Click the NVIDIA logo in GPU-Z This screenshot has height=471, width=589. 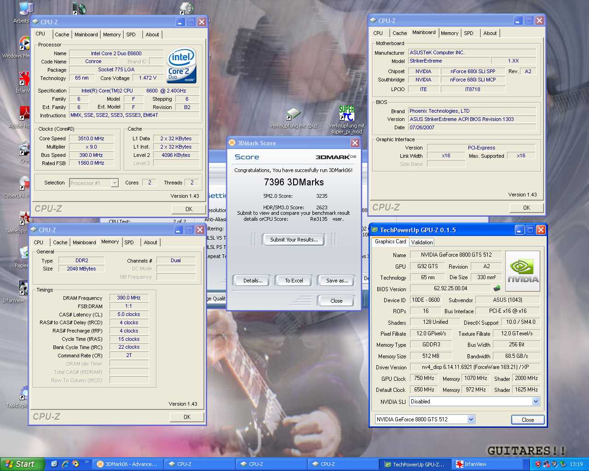click(523, 270)
